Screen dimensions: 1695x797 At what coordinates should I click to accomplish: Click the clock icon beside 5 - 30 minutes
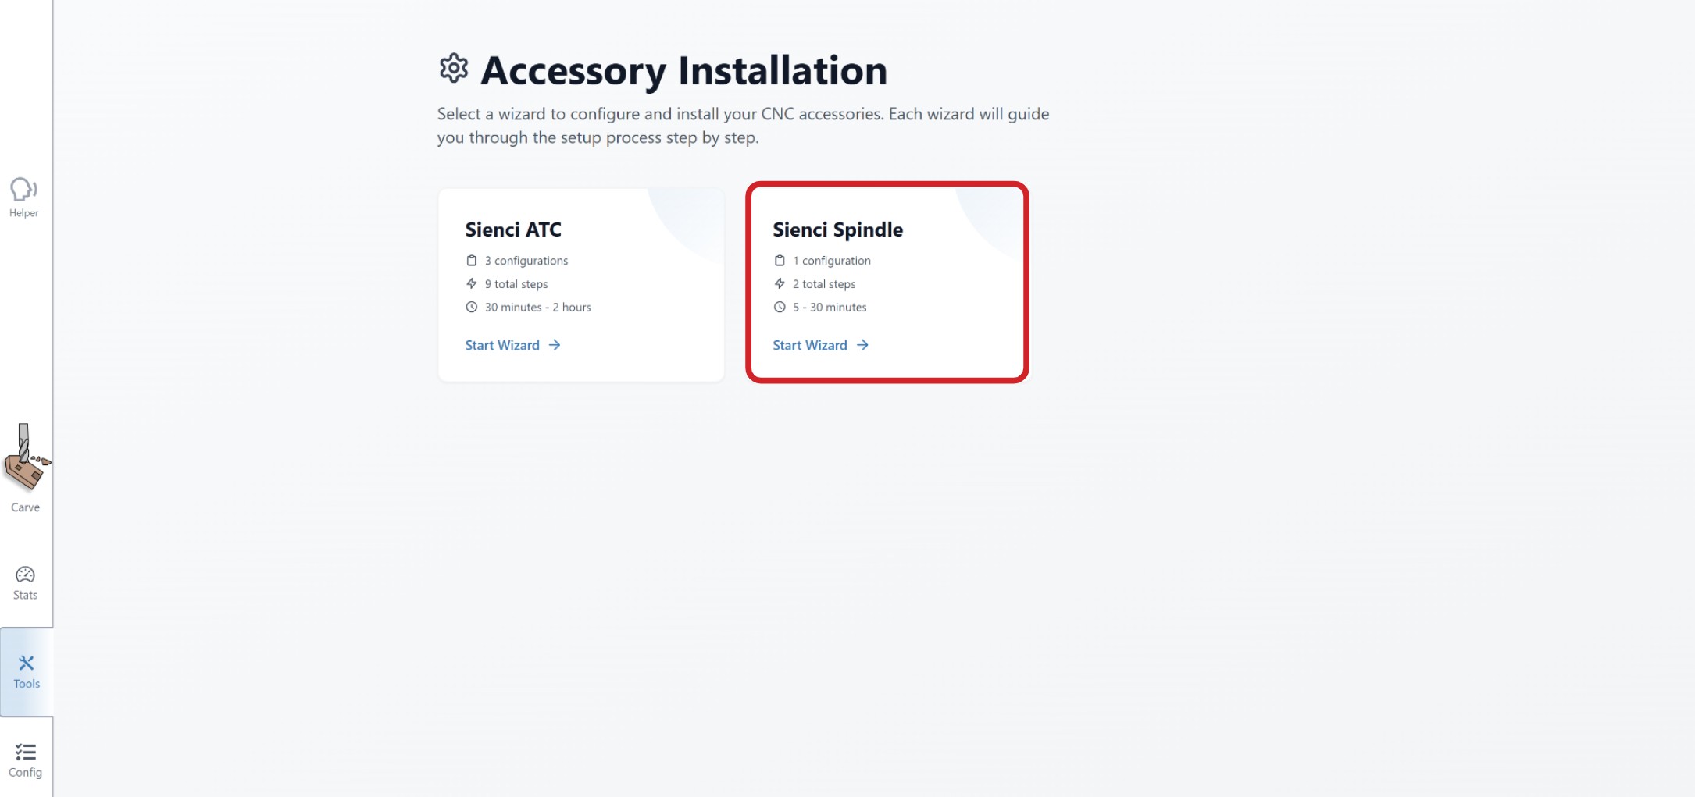pos(780,308)
